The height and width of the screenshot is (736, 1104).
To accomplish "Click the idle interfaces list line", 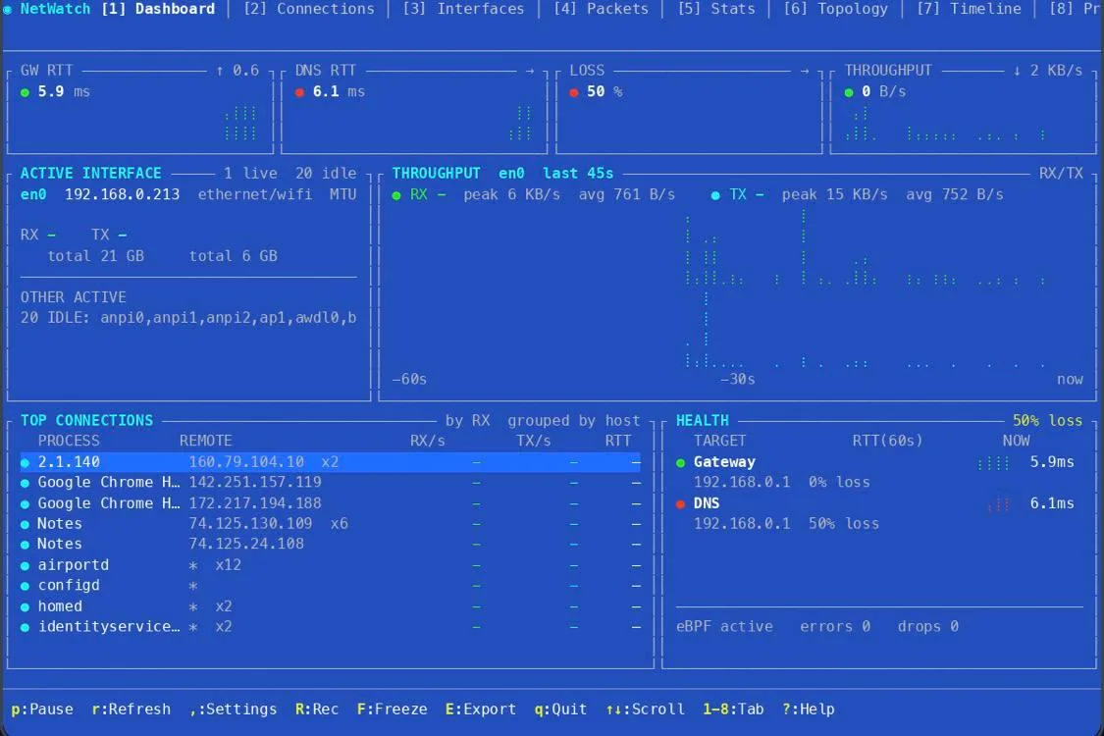I will (188, 318).
